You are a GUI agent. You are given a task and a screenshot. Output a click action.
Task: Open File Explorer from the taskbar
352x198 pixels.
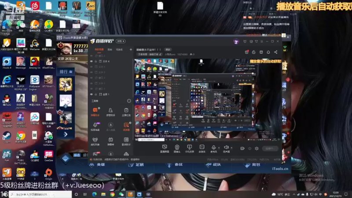103,194
